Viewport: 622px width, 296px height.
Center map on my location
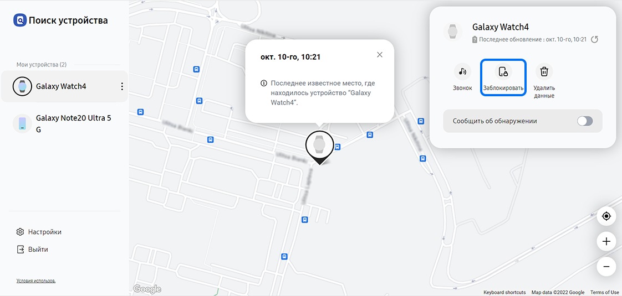coord(606,216)
